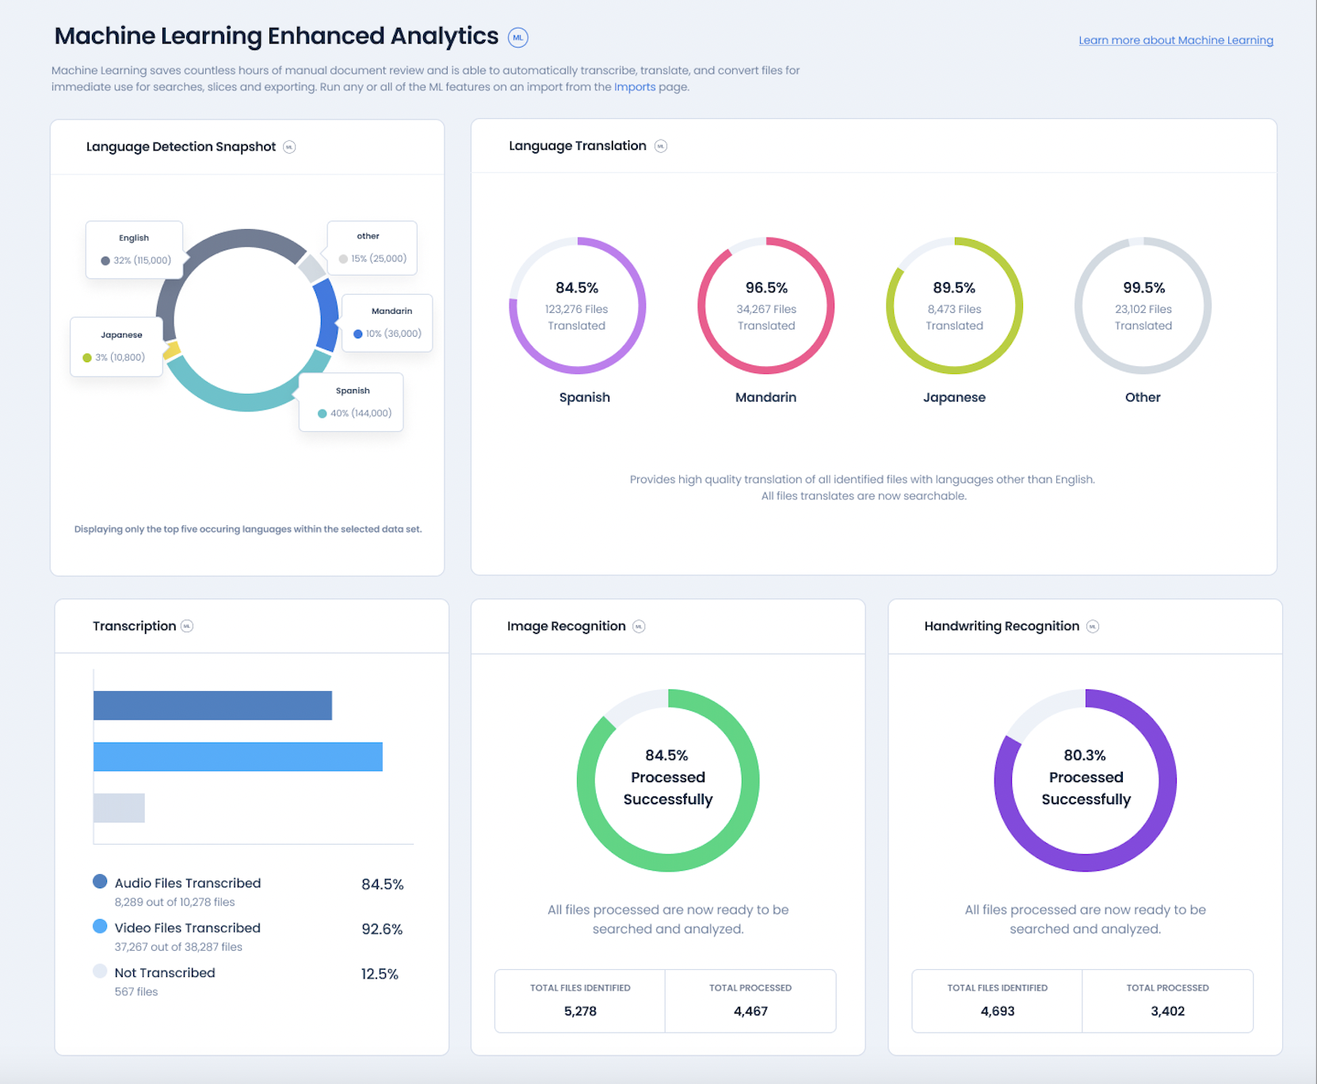The width and height of the screenshot is (1317, 1084).
Task: Click the ML badge beside the main heading
Action: [517, 37]
